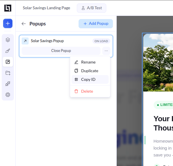The height and width of the screenshot is (166, 173).
Task: Click the arrow icon on Solar Savings Popup
Action: 25,41
